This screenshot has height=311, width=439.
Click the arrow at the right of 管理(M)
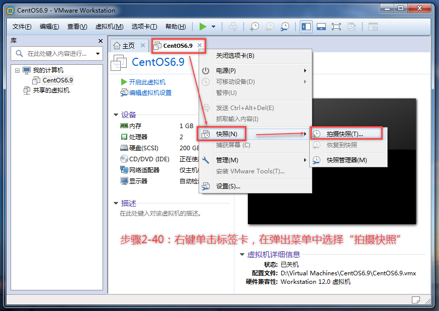305,160
